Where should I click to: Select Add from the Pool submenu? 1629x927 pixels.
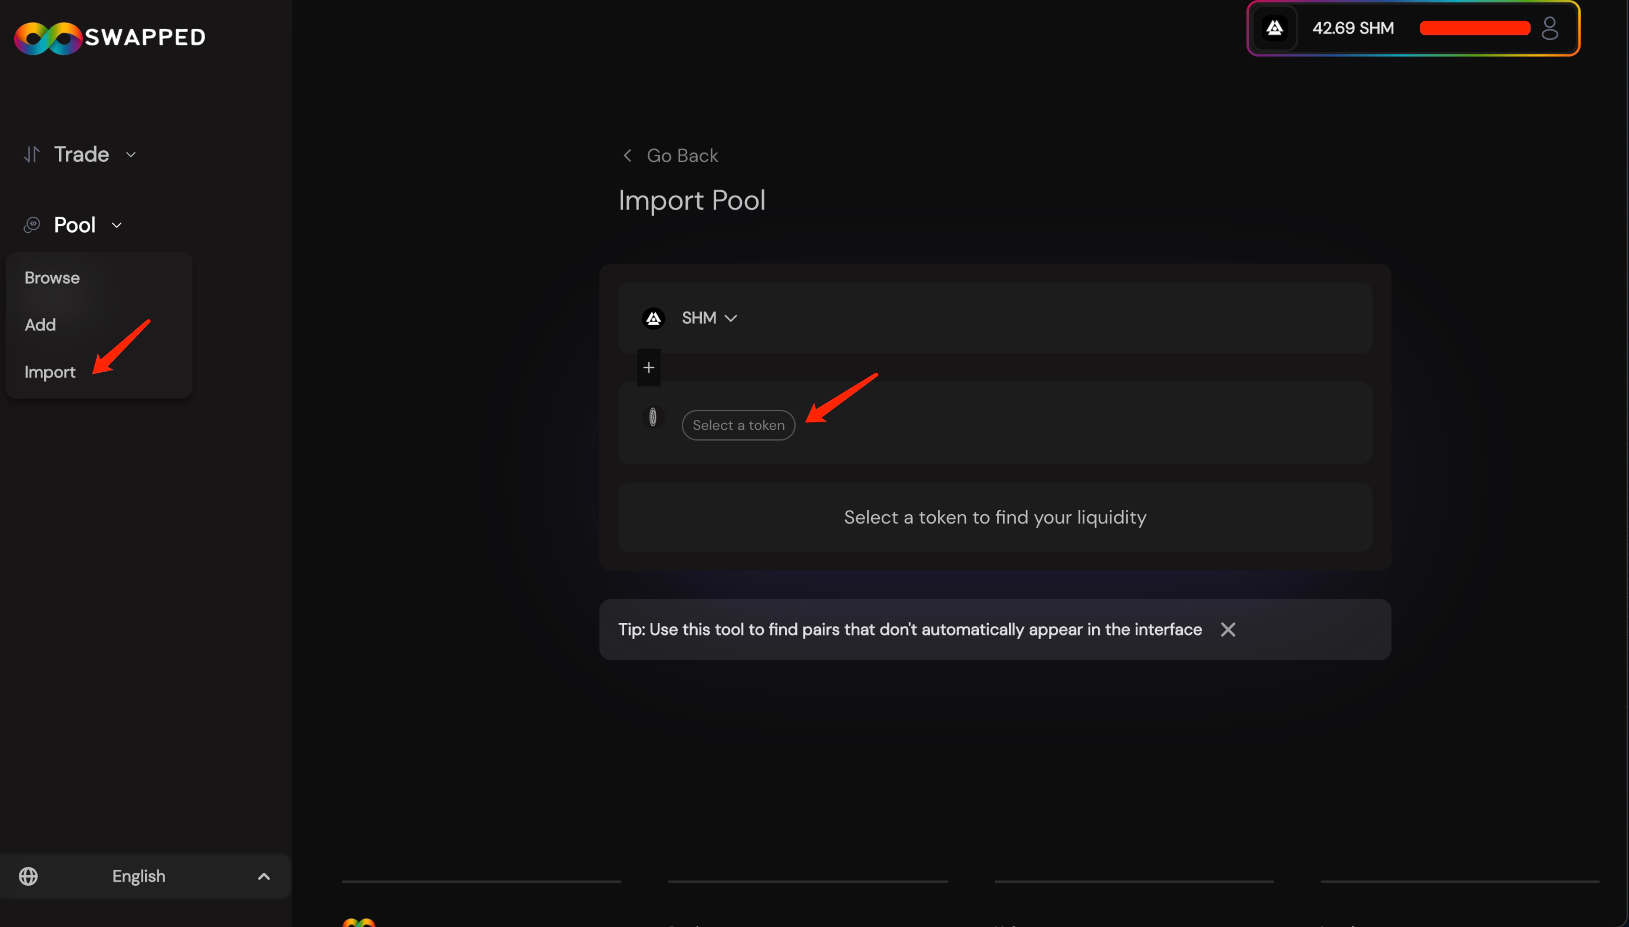point(40,325)
